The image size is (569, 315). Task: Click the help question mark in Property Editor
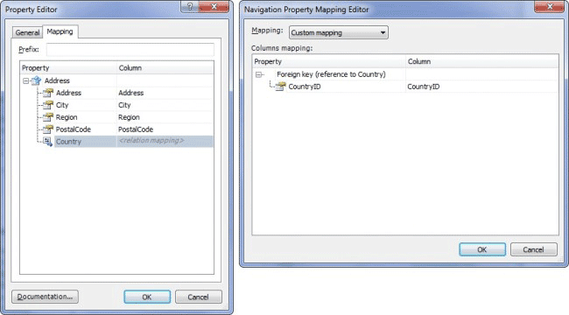[190, 6]
